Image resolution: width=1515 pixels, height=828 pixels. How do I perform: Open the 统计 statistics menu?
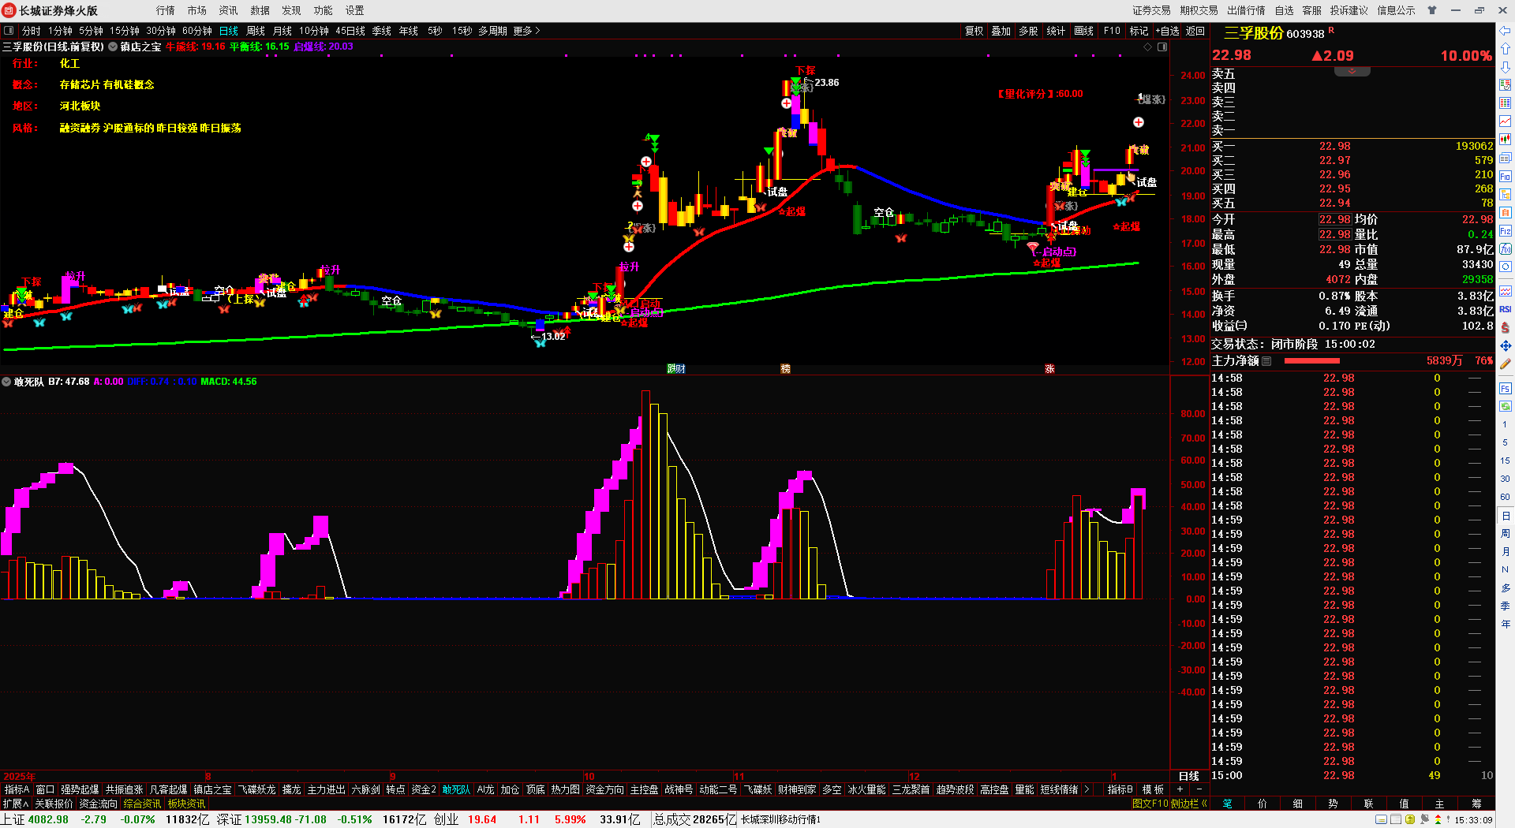coord(1056,31)
